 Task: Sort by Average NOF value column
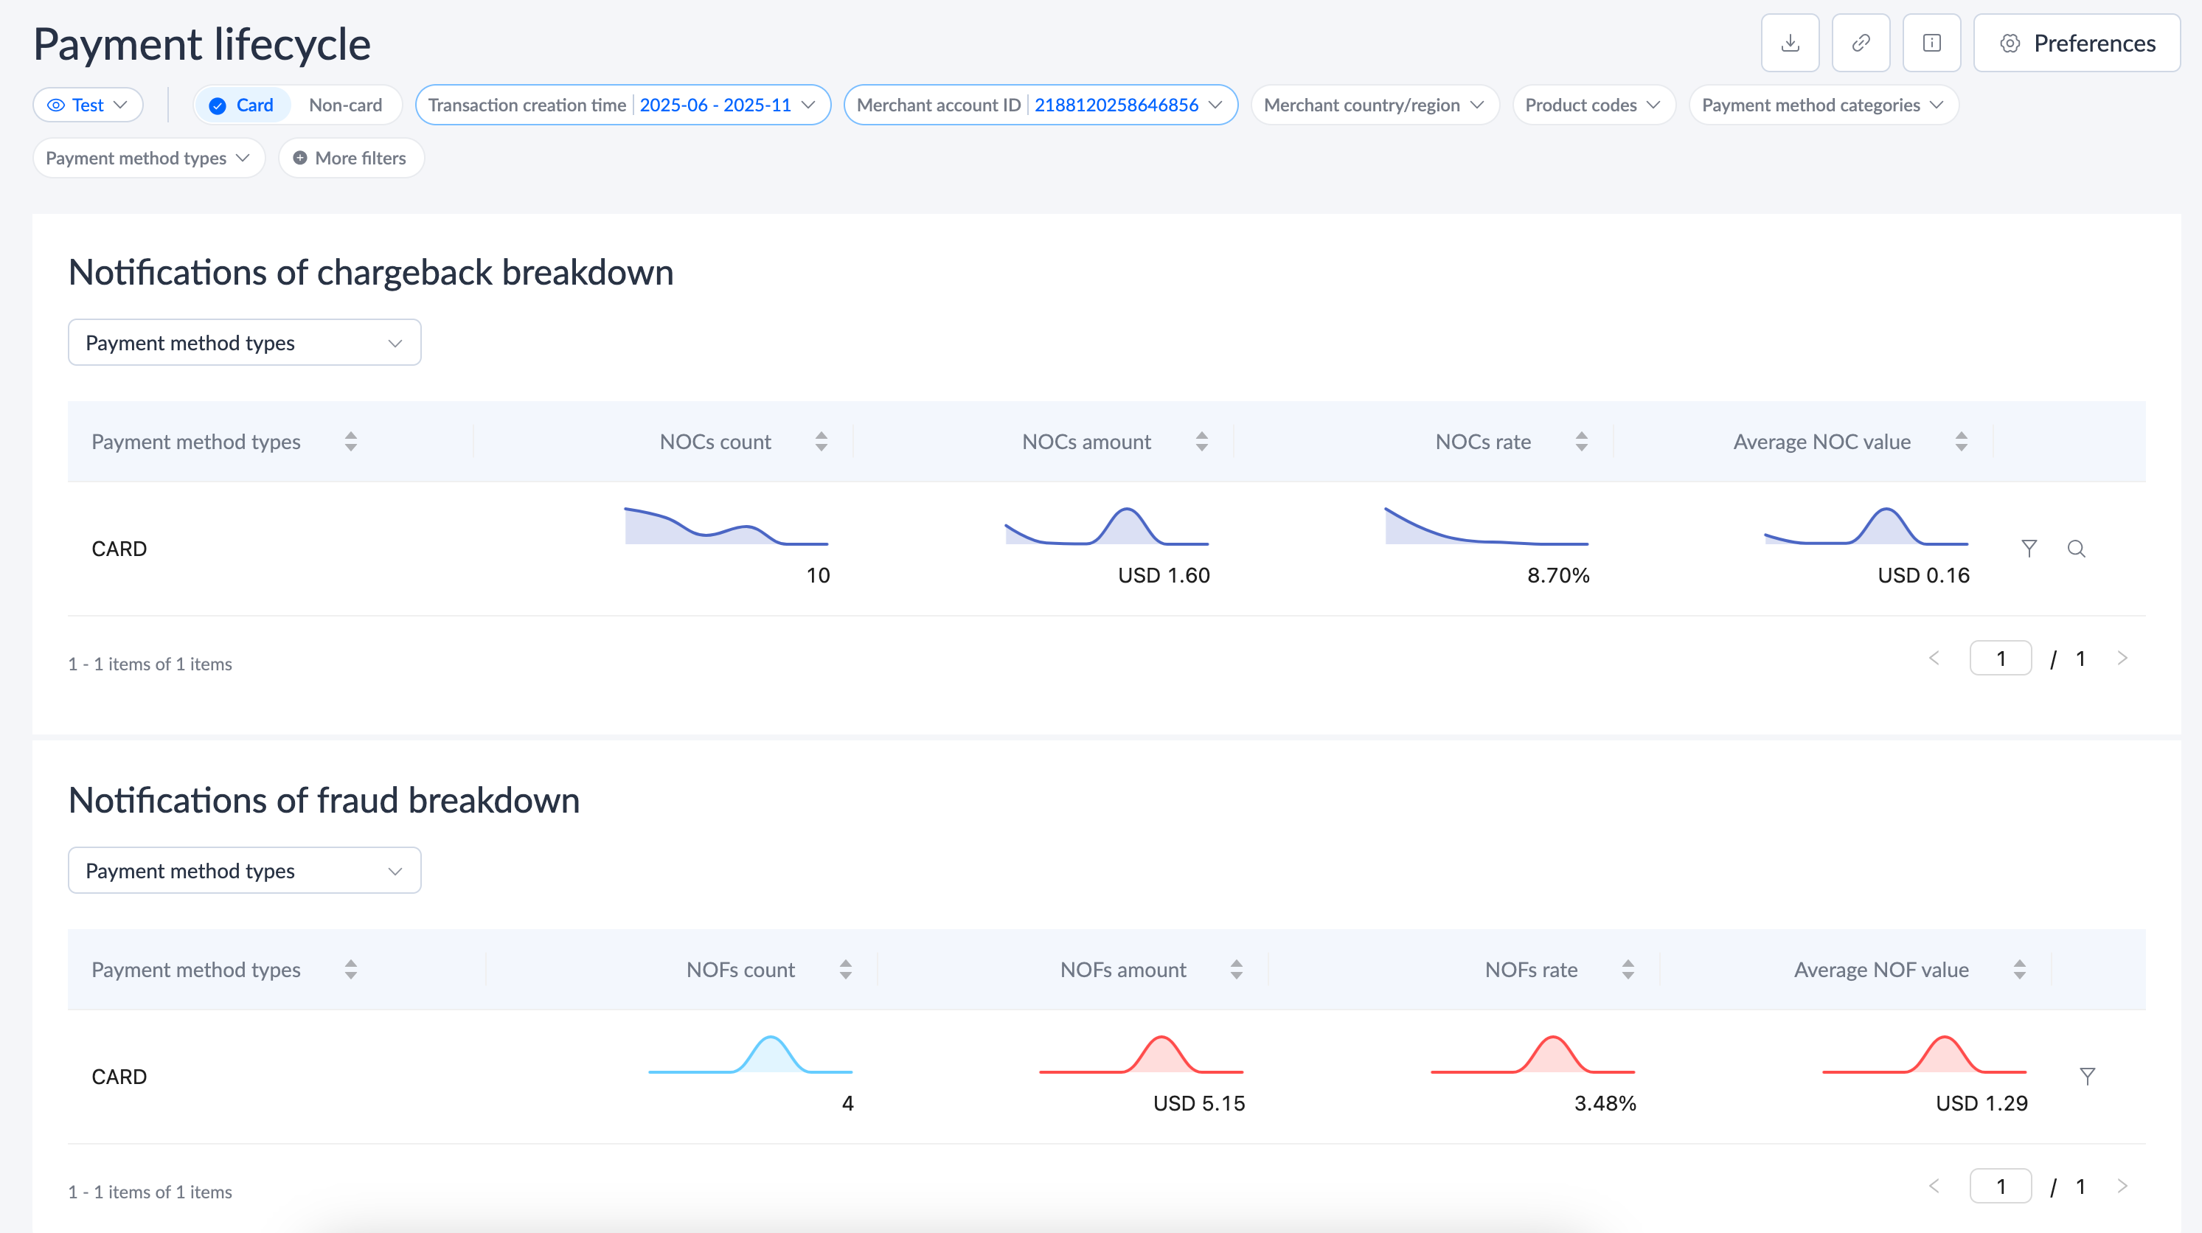click(x=2019, y=969)
